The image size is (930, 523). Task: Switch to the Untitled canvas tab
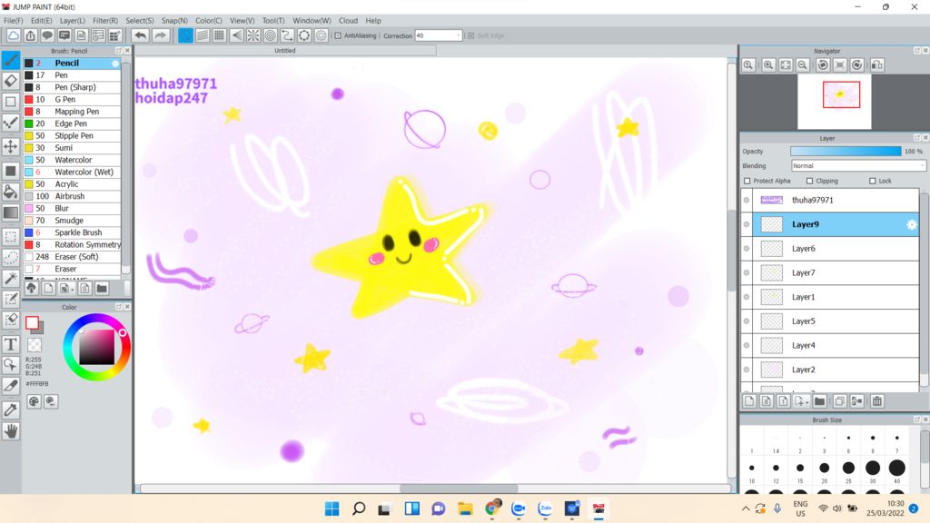pyautogui.click(x=284, y=51)
